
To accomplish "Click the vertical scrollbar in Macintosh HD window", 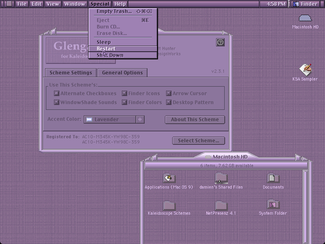I will tap(305, 207).
